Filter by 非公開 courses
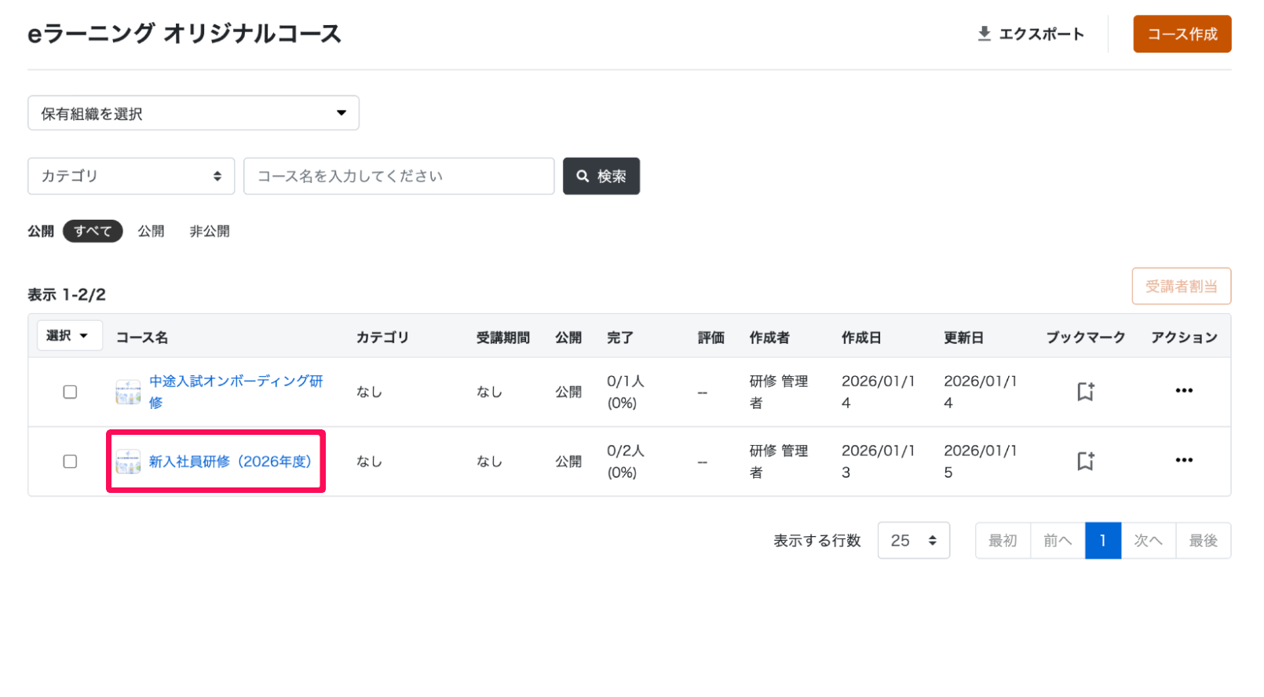This screenshot has height=697, width=1264. click(210, 231)
